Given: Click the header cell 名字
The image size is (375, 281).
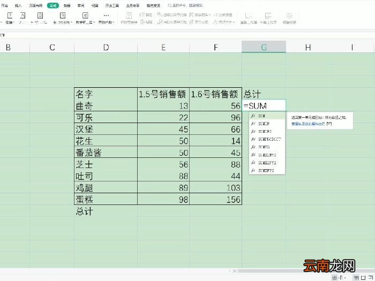Looking at the screenshot, I should coord(106,94).
